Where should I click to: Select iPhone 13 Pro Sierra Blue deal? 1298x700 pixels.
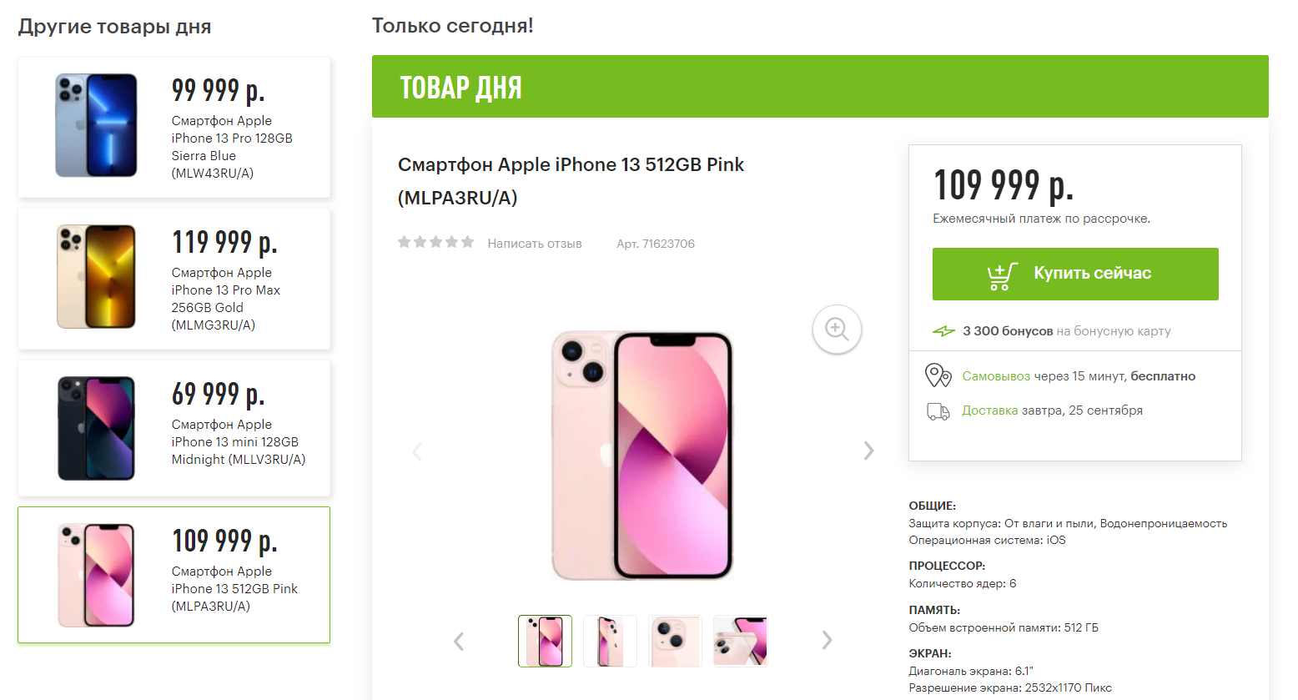point(174,128)
